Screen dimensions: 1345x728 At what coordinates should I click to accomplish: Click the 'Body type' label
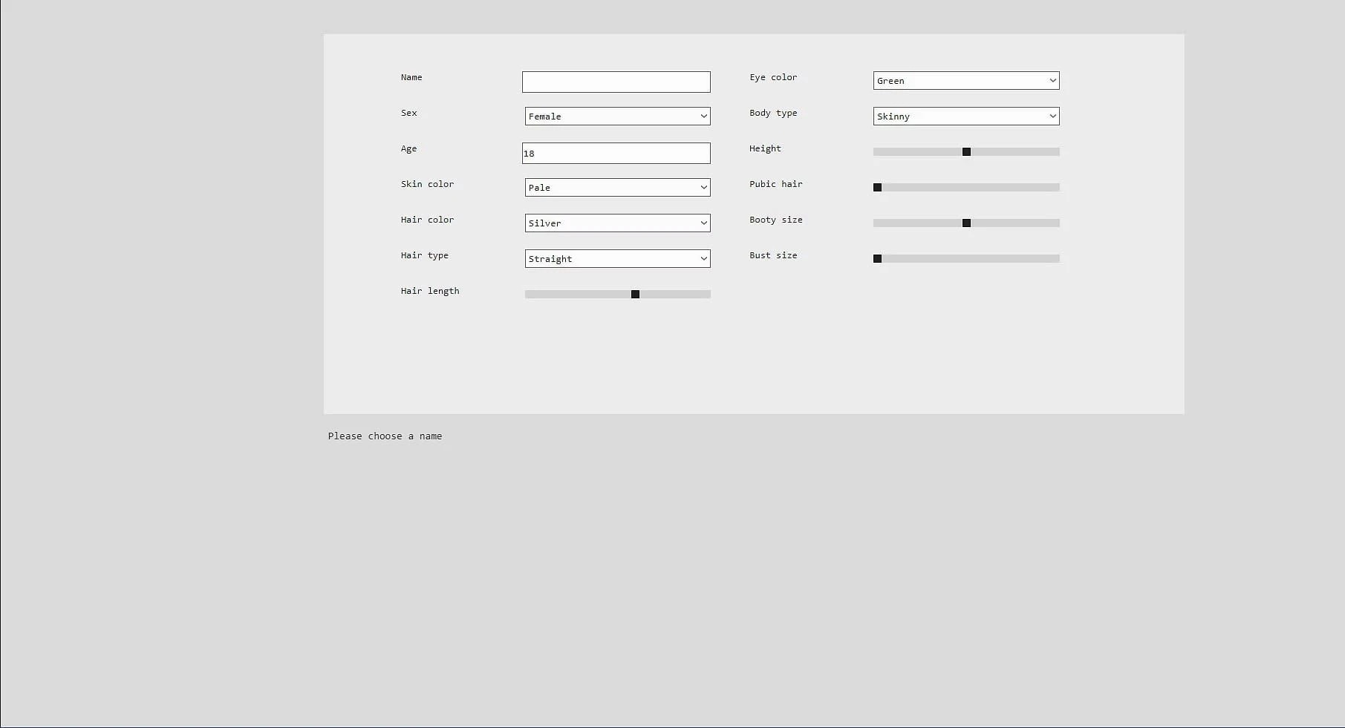click(x=773, y=113)
